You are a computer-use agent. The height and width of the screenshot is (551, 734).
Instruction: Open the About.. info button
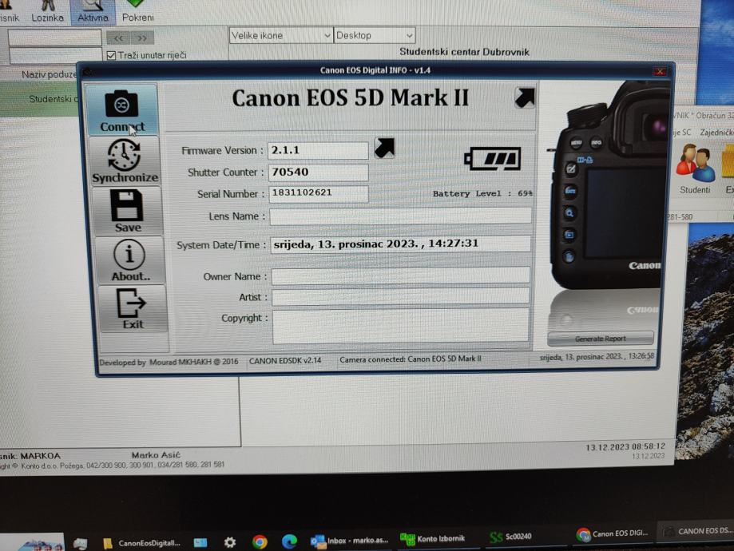(x=129, y=260)
